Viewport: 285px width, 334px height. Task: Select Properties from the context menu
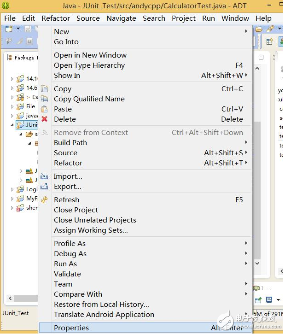point(71,328)
